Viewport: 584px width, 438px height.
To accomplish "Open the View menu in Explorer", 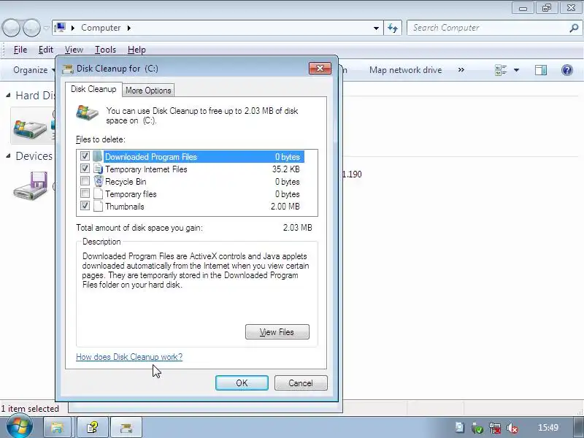I will point(74,50).
